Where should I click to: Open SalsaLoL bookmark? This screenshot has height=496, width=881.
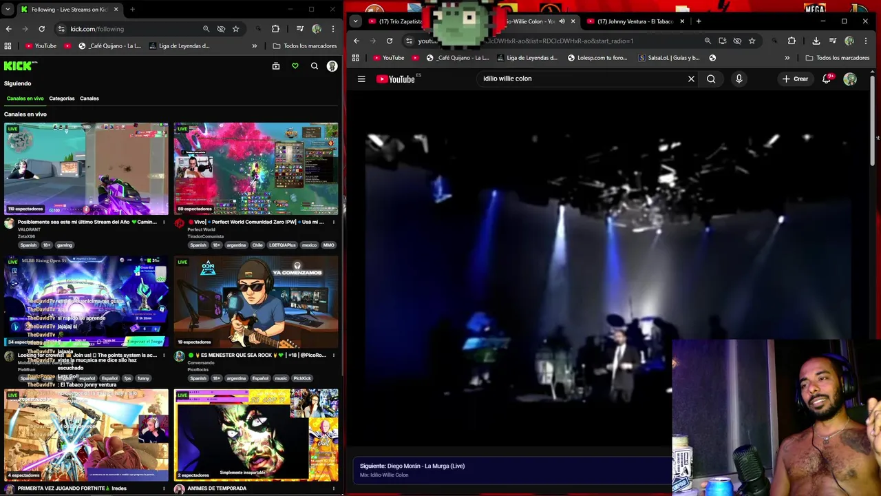pyautogui.click(x=669, y=58)
